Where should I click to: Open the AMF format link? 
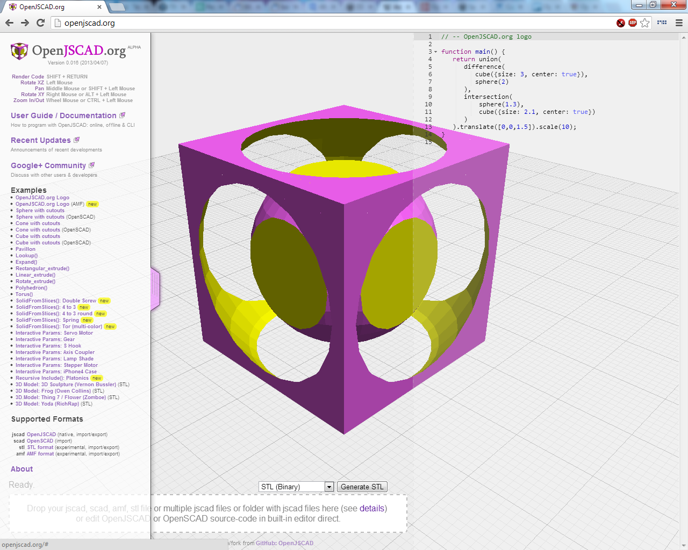pos(40,454)
